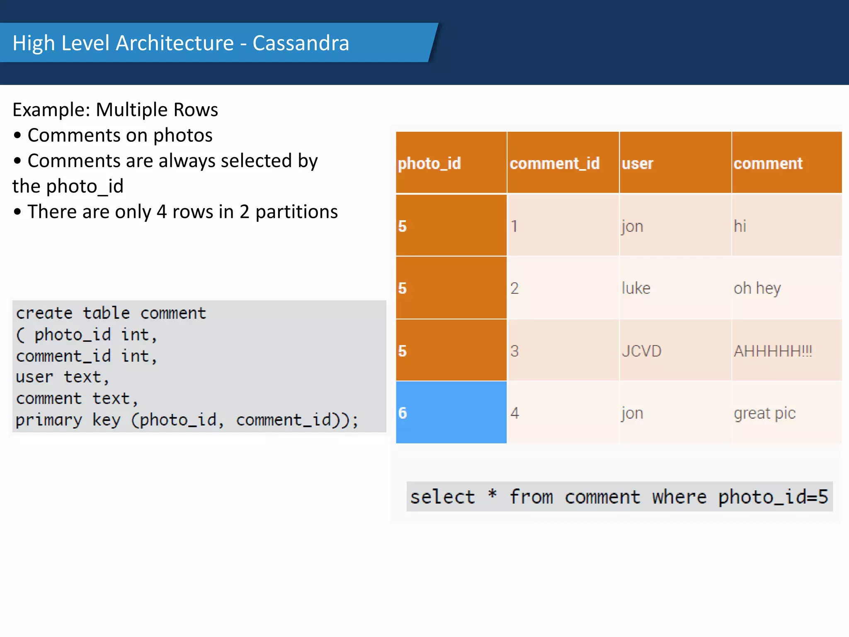
Task: Click the select query code box
Action: click(619, 496)
